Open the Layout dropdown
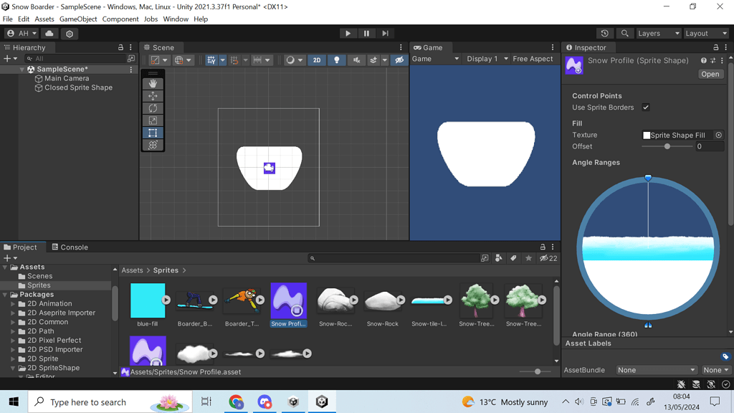The height and width of the screenshot is (413, 734). pyautogui.click(x=706, y=32)
